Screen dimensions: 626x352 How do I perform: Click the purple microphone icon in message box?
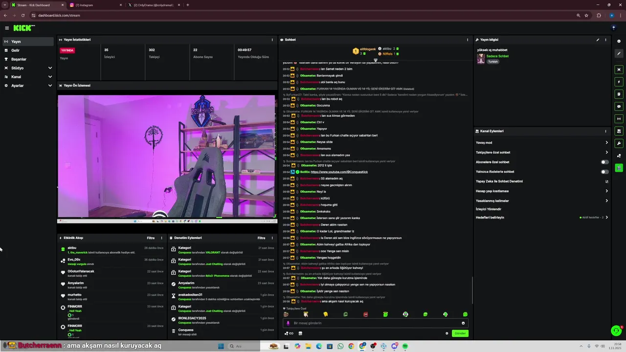288,323
